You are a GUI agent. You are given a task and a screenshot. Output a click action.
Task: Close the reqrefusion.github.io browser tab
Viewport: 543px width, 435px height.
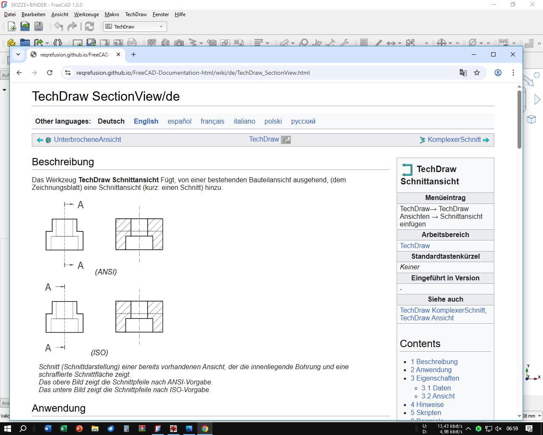point(118,54)
